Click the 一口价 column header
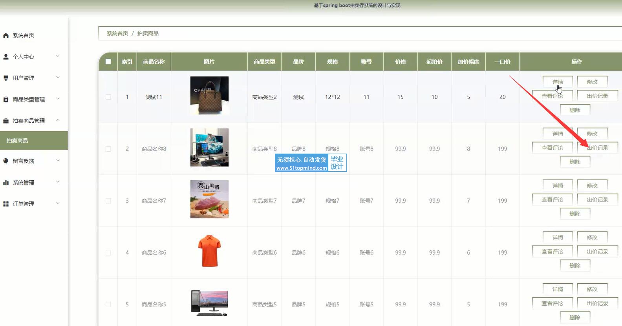The image size is (622, 326). [x=503, y=62]
